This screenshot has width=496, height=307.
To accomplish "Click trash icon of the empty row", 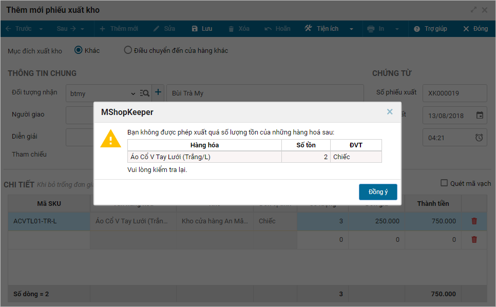I will [474, 239].
